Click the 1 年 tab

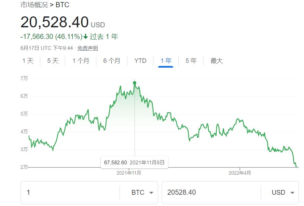pyautogui.click(x=166, y=61)
